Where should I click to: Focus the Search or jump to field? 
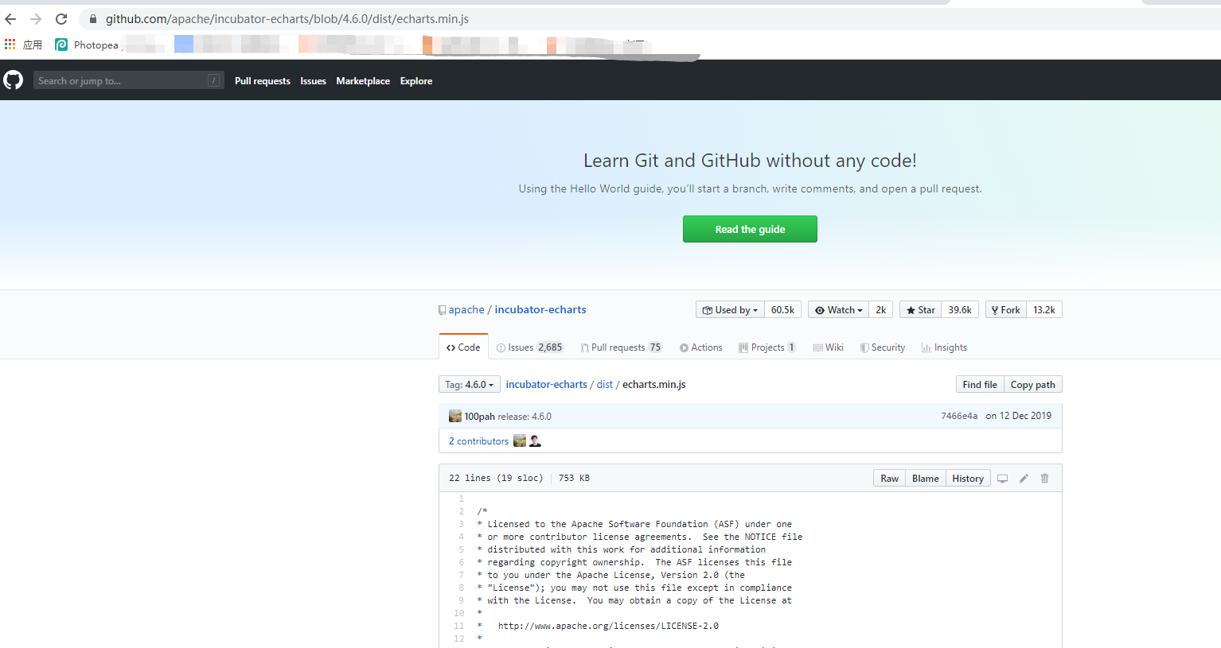coord(129,80)
